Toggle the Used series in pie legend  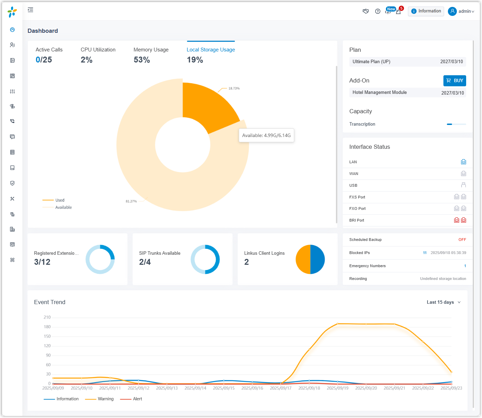pyautogui.click(x=59, y=200)
